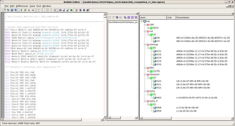Select the XRI0 rpoly instance row
Image resolution: width=235 pixels, height=126 pixels.
[158, 98]
